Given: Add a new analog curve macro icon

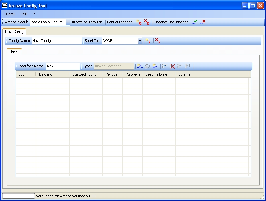Looking at the screenshot, I should [x=155, y=66].
